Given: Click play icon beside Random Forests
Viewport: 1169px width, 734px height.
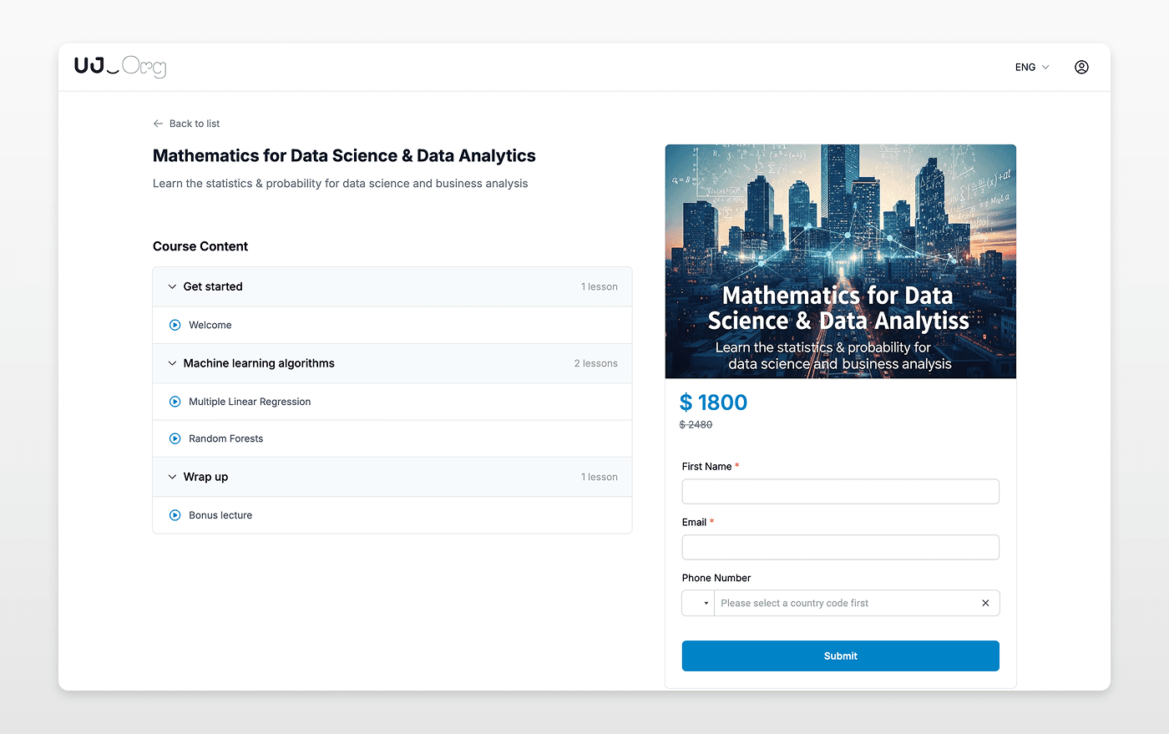Looking at the screenshot, I should pos(175,438).
